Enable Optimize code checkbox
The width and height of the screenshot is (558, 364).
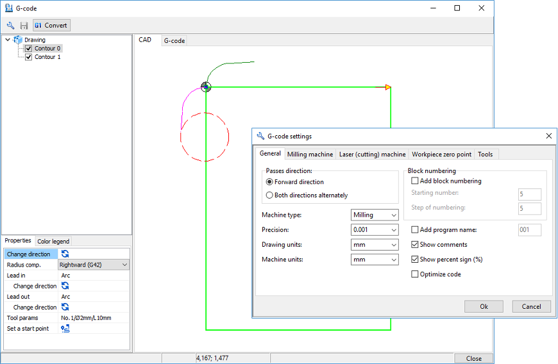pos(414,274)
